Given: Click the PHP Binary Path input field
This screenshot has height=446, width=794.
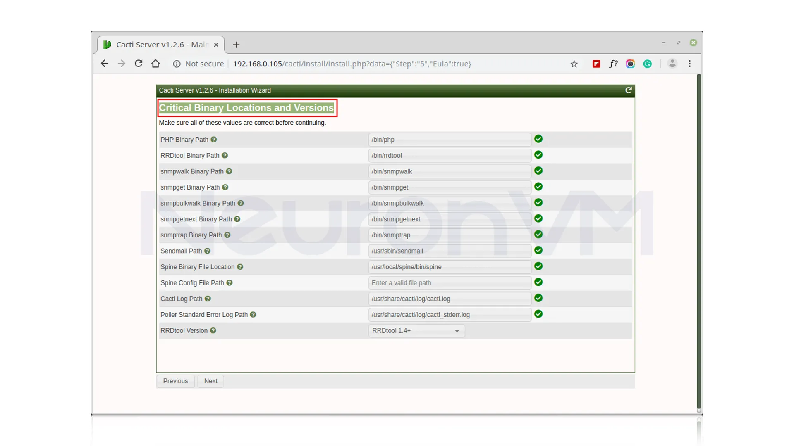Looking at the screenshot, I should 450,140.
